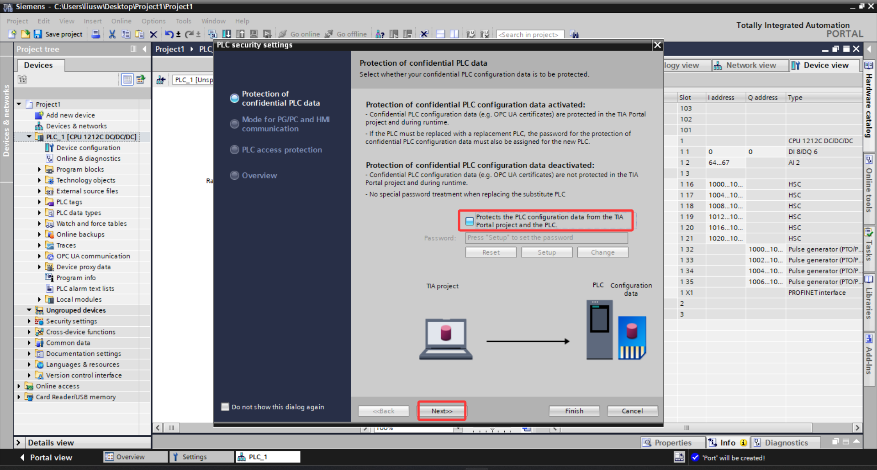Open Device configuration in project tree
The width and height of the screenshot is (877, 470).
click(x=88, y=148)
